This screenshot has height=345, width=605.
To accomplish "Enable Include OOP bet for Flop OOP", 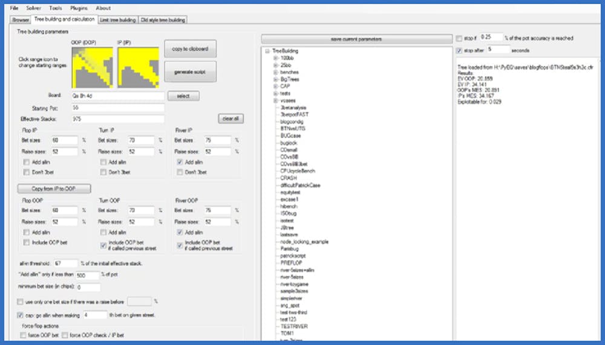I will (x=26, y=242).
